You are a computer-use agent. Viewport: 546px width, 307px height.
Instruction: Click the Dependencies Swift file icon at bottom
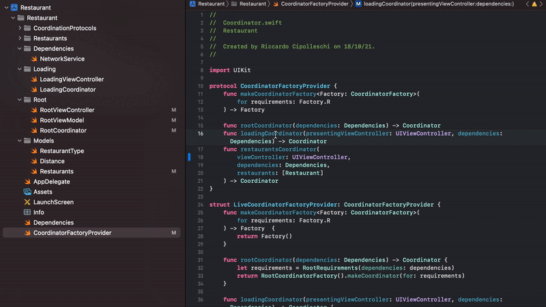click(x=27, y=222)
